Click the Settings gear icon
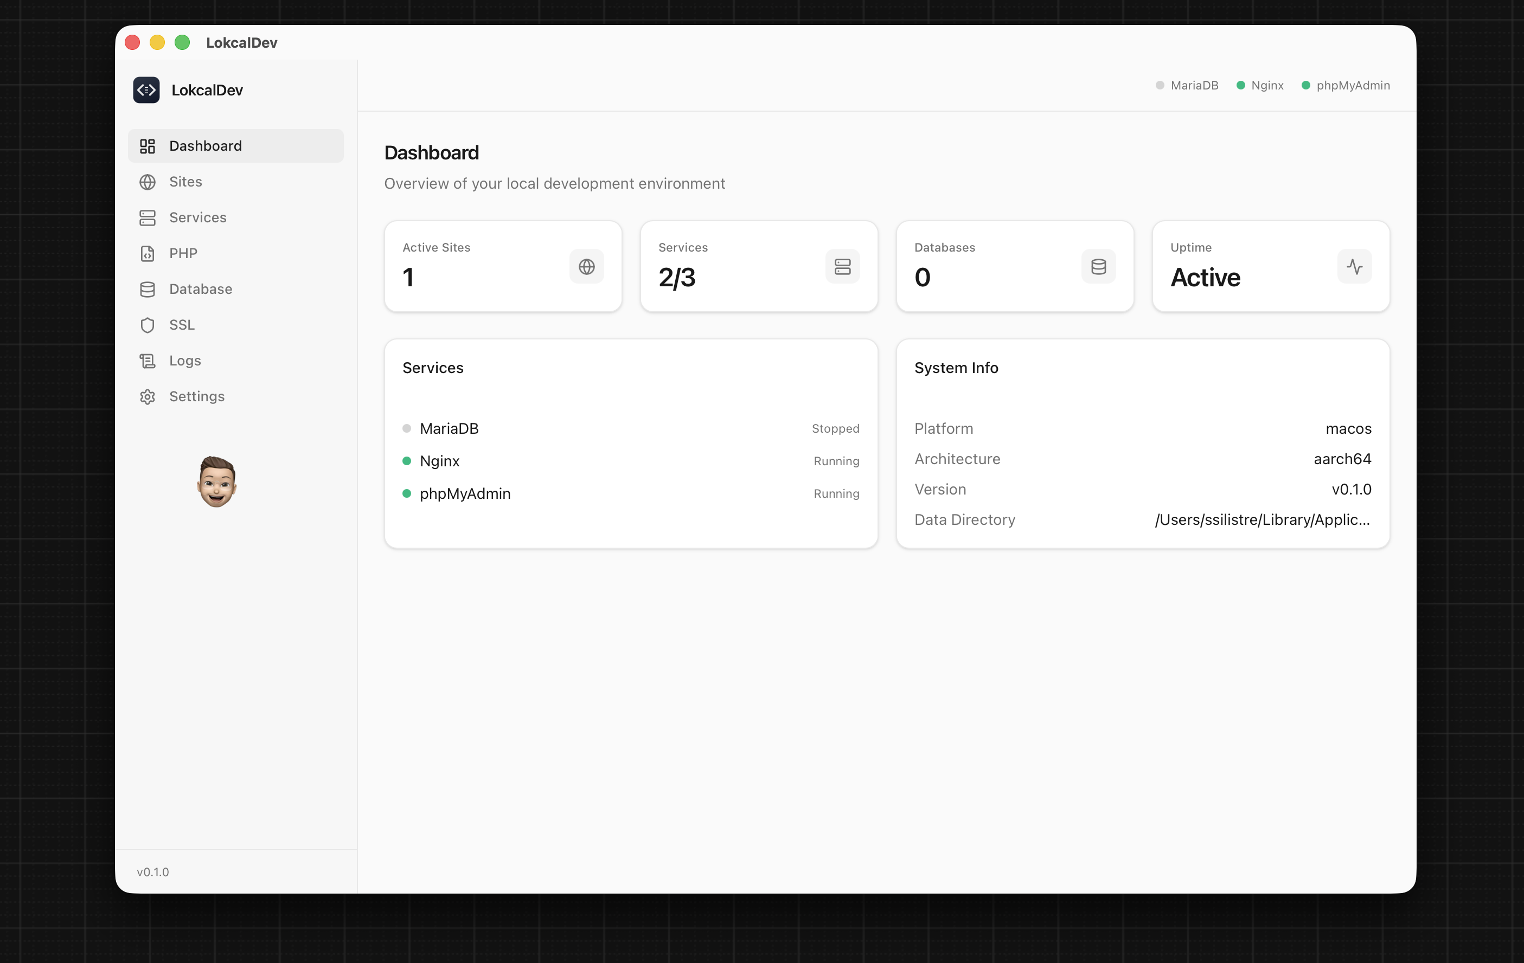Viewport: 1524px width, 963px height. click(x=148, y=396)
